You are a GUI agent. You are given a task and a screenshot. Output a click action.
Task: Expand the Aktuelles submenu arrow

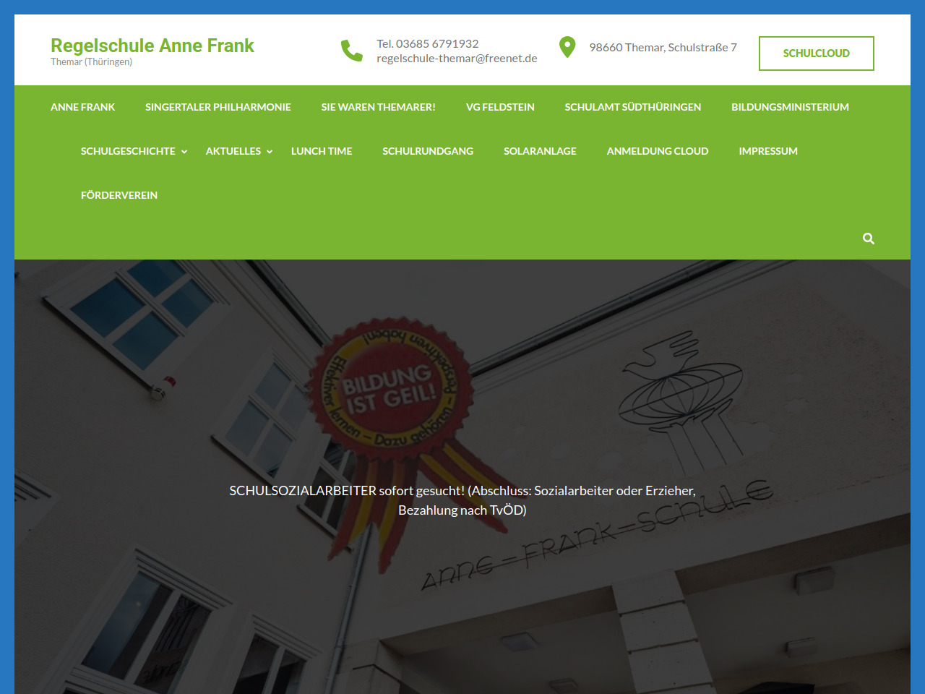[270, 152]
